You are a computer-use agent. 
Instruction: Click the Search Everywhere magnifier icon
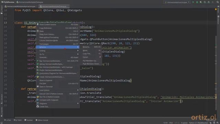coord(218,2)
